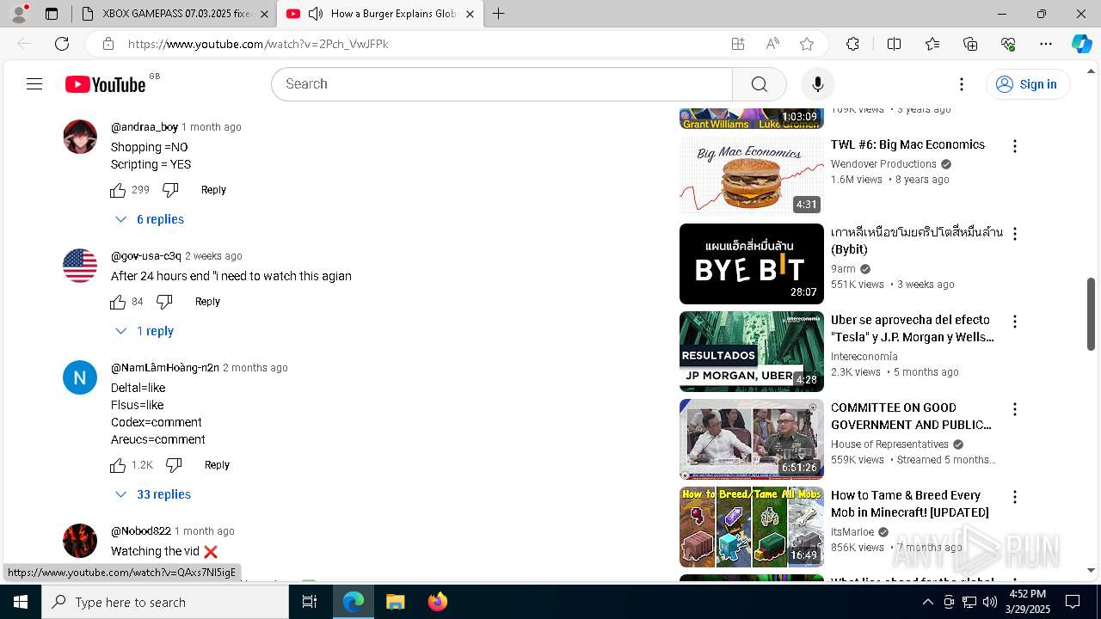Close the XBOX GAMEPASS tab
Viewport: 1101px width, 619px height.
pos(264,14)
